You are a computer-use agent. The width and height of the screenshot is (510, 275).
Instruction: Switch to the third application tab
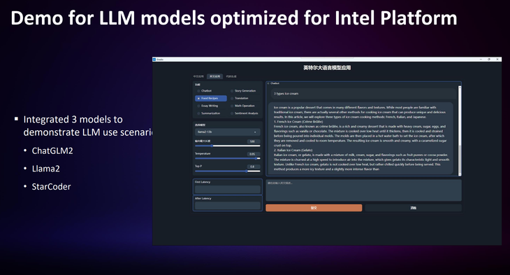tap(231, 76)
